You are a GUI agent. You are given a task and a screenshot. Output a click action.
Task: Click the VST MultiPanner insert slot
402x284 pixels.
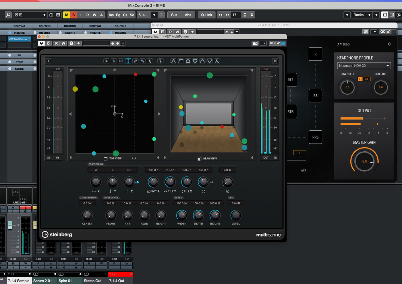point(19,39)
